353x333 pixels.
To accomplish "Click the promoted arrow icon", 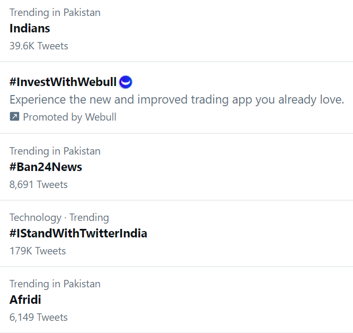I will [14, 117].
